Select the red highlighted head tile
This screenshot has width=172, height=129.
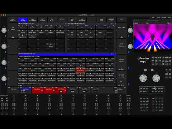click(81, 70)
